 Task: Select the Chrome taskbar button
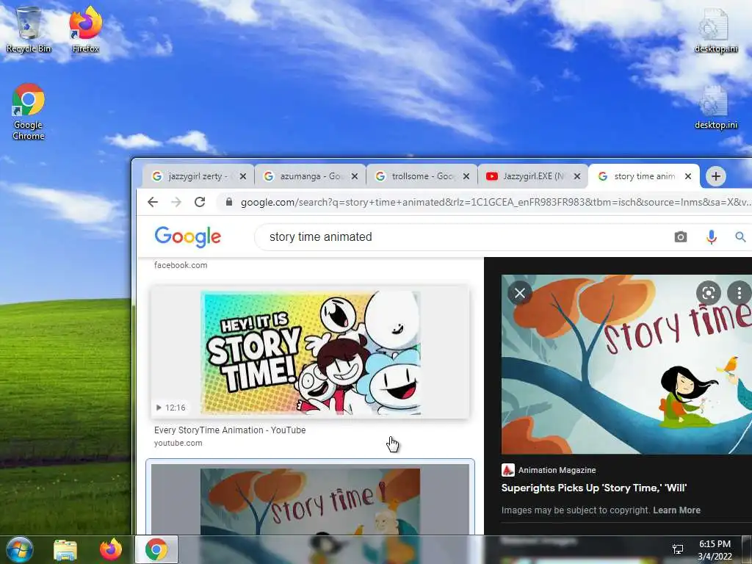click(156, 549)
